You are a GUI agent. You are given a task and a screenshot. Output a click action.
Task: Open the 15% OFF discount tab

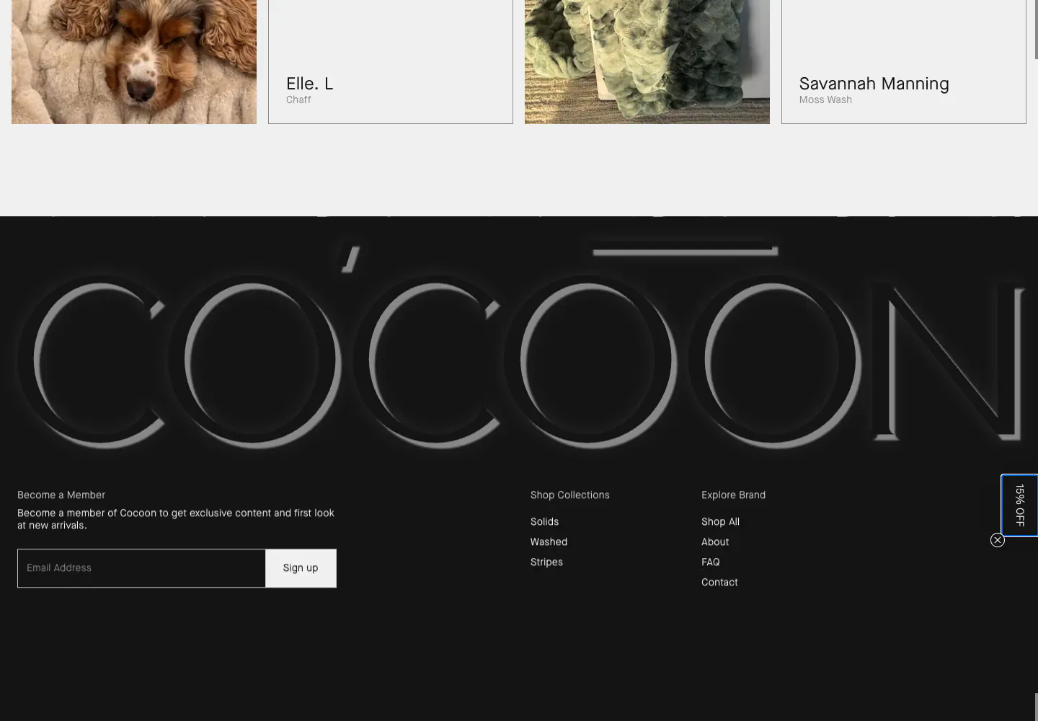1019,505
